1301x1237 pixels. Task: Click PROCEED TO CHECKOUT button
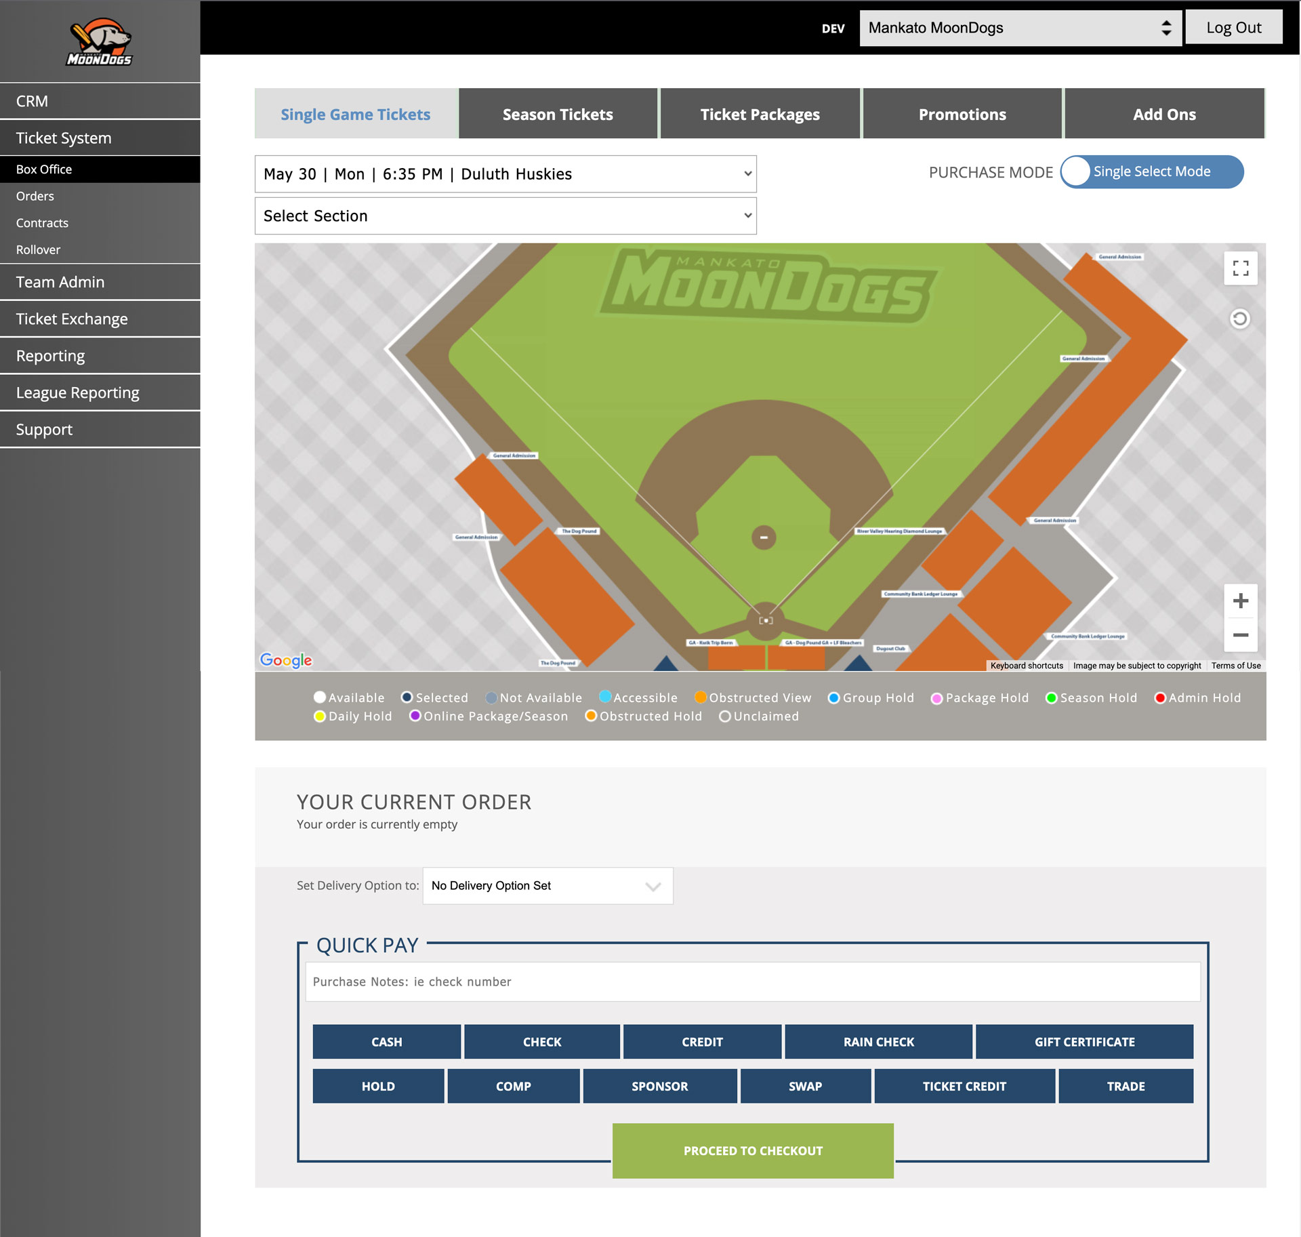click(x=753, y=1151)
